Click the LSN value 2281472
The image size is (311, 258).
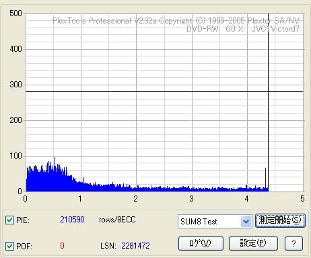(x=135, y=246)
